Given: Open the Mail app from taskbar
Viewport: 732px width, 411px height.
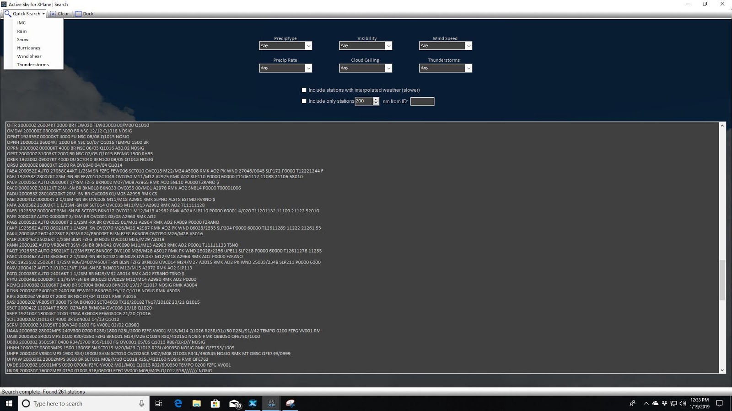Looking at the screenshot, I should pos(234,403).
